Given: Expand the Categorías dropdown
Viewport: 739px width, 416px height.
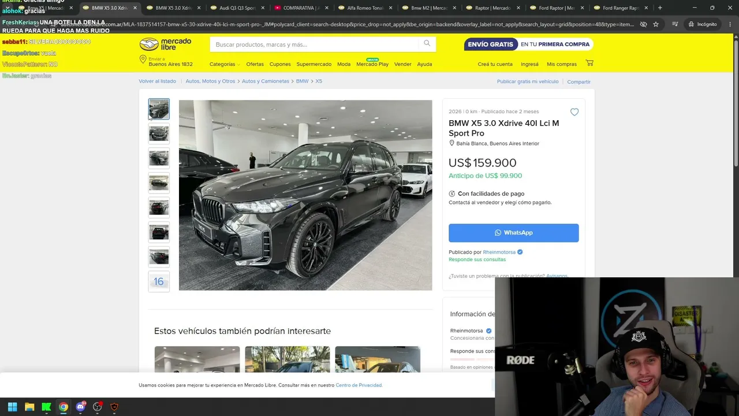Looking at the screenshot, I should pos(225,64).
